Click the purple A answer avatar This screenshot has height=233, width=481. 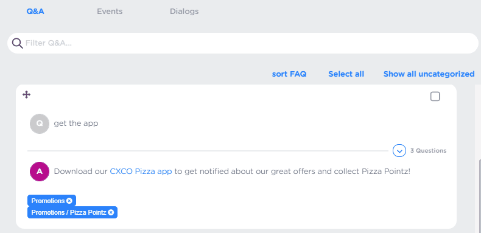pos(40,172)
